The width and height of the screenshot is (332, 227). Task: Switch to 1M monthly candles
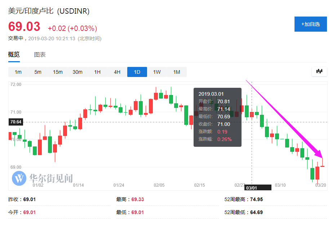(177, 72)
